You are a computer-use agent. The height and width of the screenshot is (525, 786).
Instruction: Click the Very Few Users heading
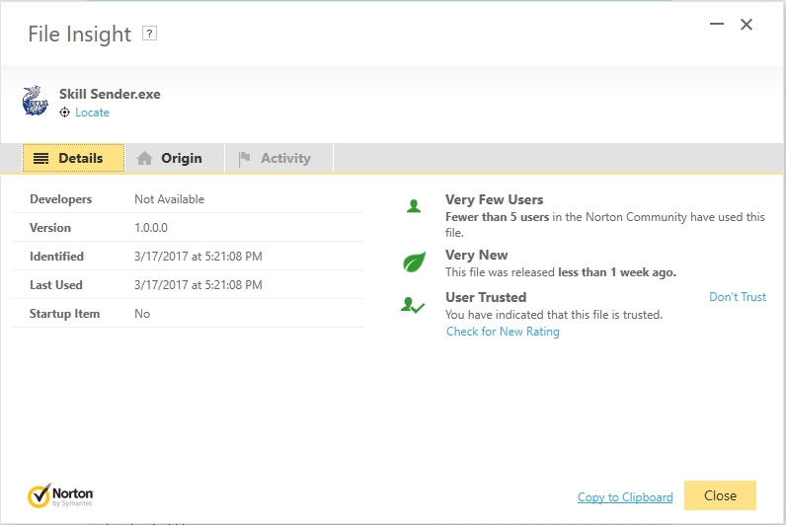click(495, 199)
